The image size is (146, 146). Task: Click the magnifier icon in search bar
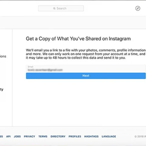coord(54,8)
